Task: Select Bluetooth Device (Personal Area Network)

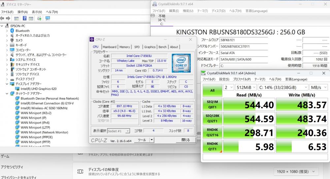Action: [x=50, y=98]
